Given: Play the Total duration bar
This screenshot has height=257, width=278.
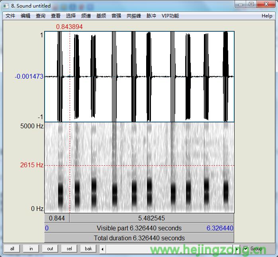Looking at the screenshot, I should pyautogui.click(x=139, y=238).
